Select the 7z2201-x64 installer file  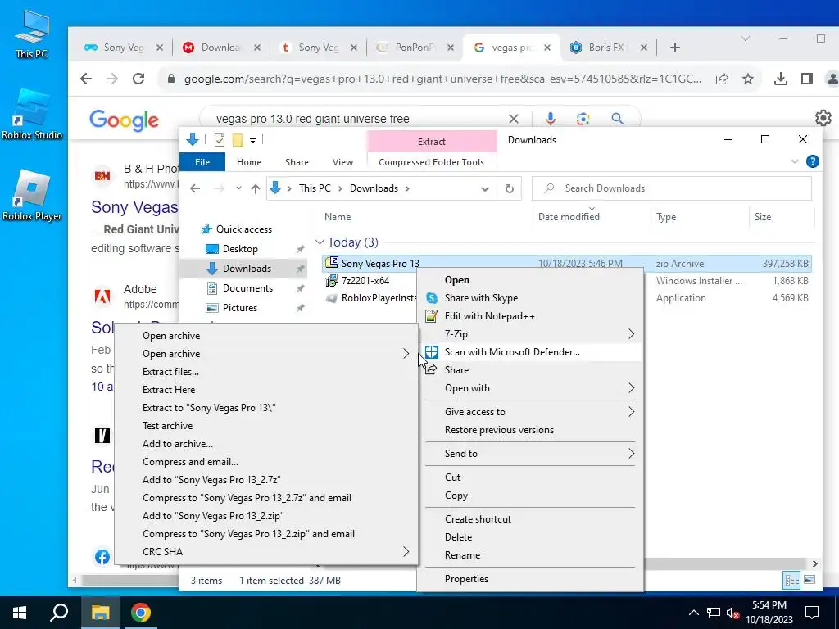[365, 281]
